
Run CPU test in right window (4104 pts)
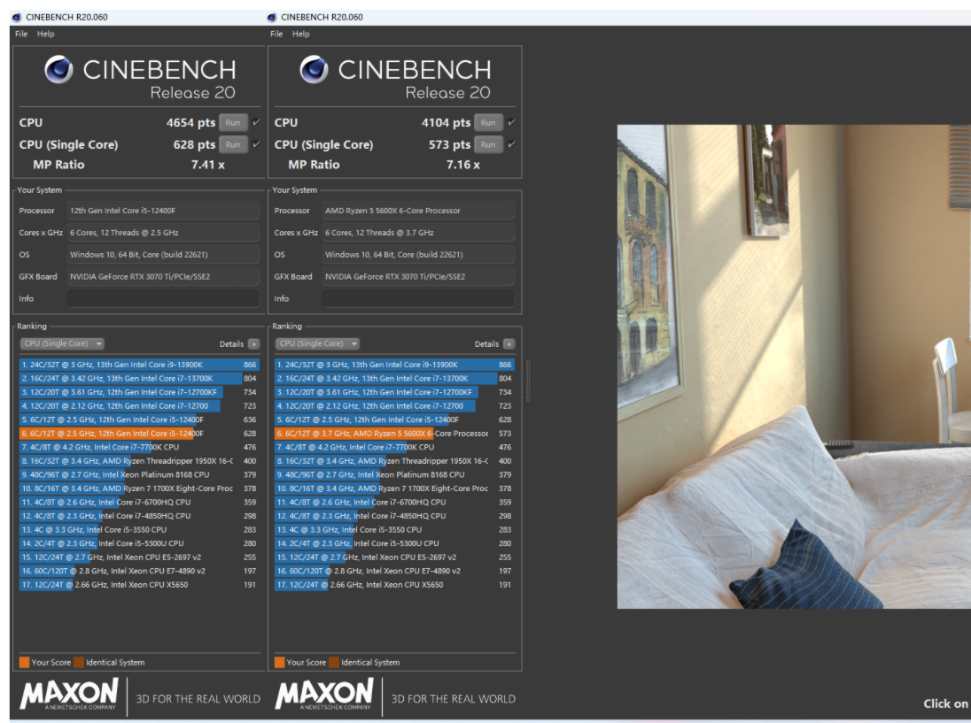point(488,122)
